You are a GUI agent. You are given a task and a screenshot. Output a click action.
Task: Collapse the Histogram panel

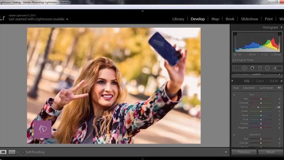pos(281,28)
